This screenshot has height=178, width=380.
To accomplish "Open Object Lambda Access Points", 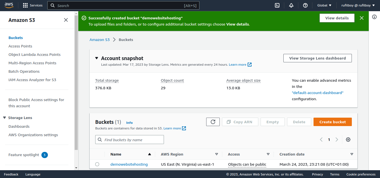I will point(34,54).
